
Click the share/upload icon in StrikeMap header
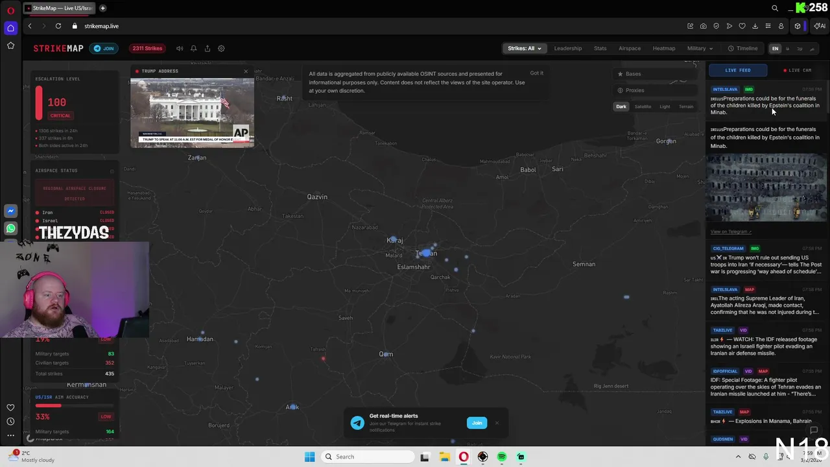(x=207, y=49)
